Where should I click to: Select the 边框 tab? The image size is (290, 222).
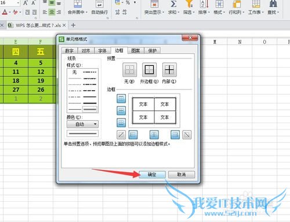coord(119,50)
